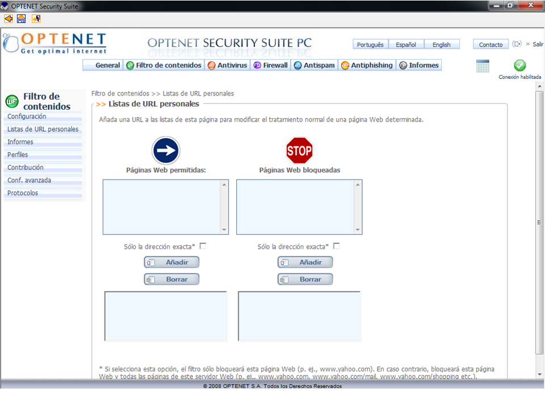
Task: Click the main page scrollbar down arrow
Action: (x=539, y=375)
